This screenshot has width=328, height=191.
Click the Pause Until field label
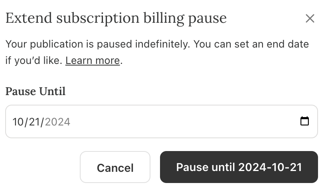click(36, 92)
